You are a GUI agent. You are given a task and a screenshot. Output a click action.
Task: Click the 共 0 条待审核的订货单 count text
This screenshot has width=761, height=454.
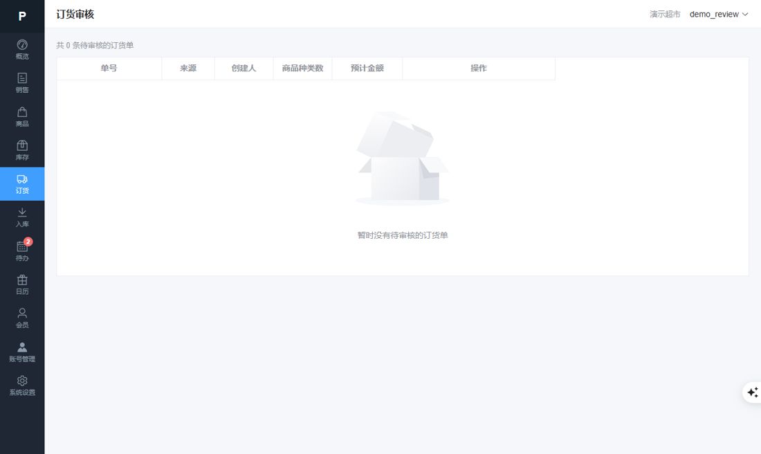95,45
